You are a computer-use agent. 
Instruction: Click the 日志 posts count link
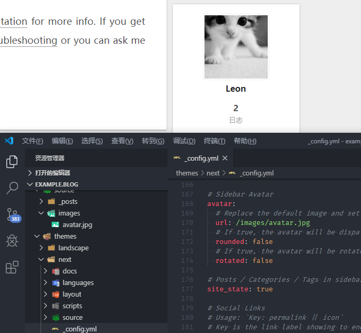click(236, 120)
